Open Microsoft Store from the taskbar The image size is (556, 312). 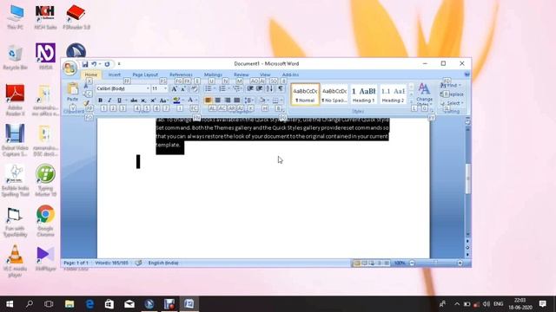pyautogui.click(x=109, y=304)
